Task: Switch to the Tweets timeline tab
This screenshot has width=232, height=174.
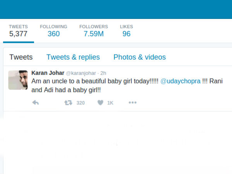Action: [21, 57]
